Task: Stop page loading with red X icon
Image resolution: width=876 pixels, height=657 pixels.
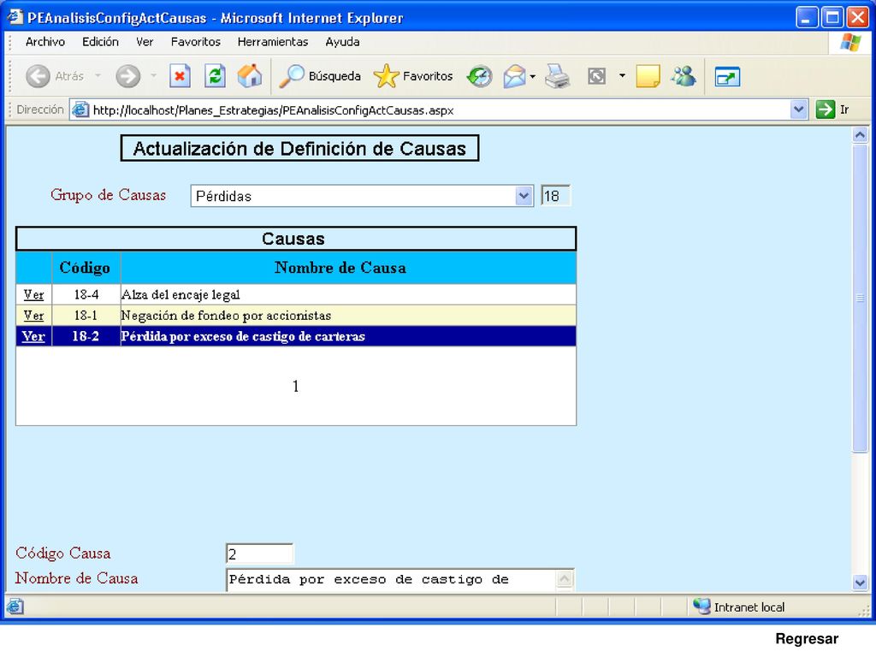Action: [x=180, y=76]
